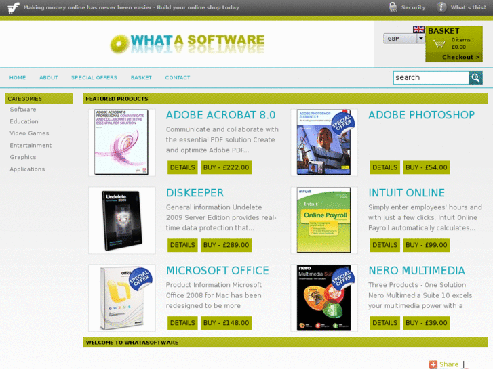View Details for Adobe Acrobat 8.0
This screenshot has height=369, width=493.
(x=182, y=167)
